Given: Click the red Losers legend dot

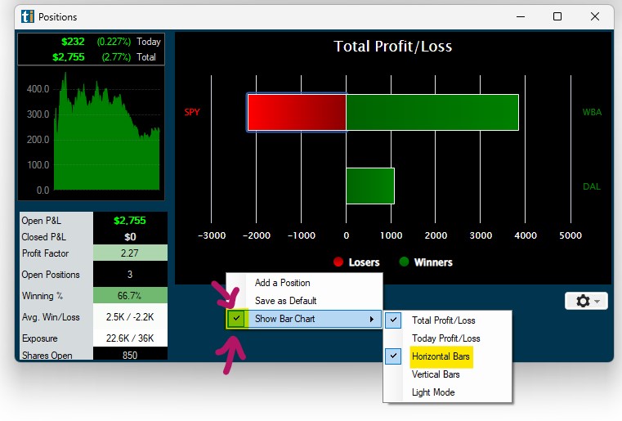Looking at the screenshot, I should [x=338, y=262].
